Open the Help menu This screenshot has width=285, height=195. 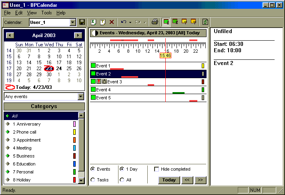coord(61,13)
